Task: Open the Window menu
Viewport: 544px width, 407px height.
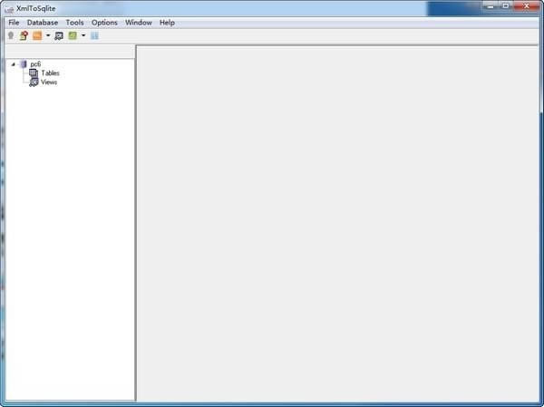Action: tap(139, 23)
